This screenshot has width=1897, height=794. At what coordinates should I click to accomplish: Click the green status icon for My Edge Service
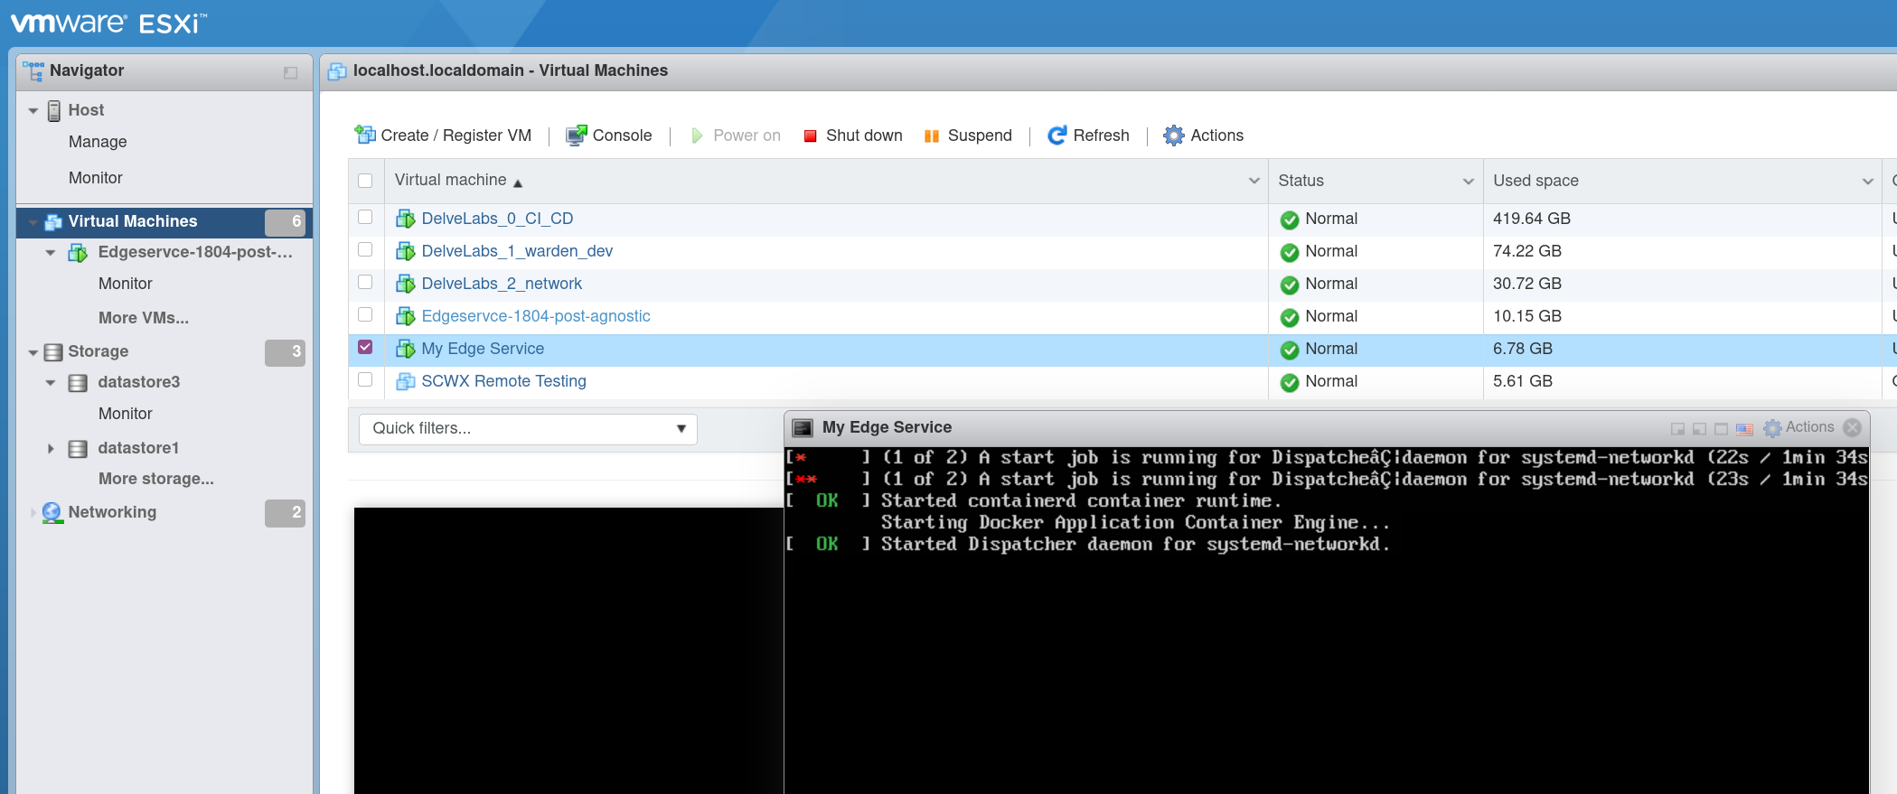click(x=1290, y=350)
